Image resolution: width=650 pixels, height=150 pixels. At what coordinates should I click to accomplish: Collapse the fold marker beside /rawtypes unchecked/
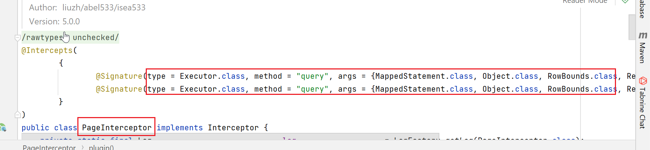(x=17, y=38)
